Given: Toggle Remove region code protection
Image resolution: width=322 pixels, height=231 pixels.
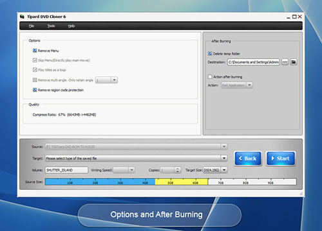Looking at the screenshot, I should coord(35,90).
